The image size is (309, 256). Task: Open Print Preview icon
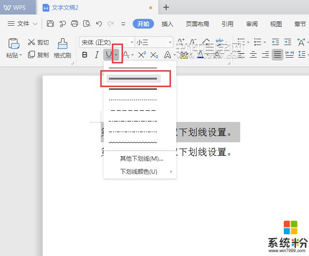tap(87, 24)
